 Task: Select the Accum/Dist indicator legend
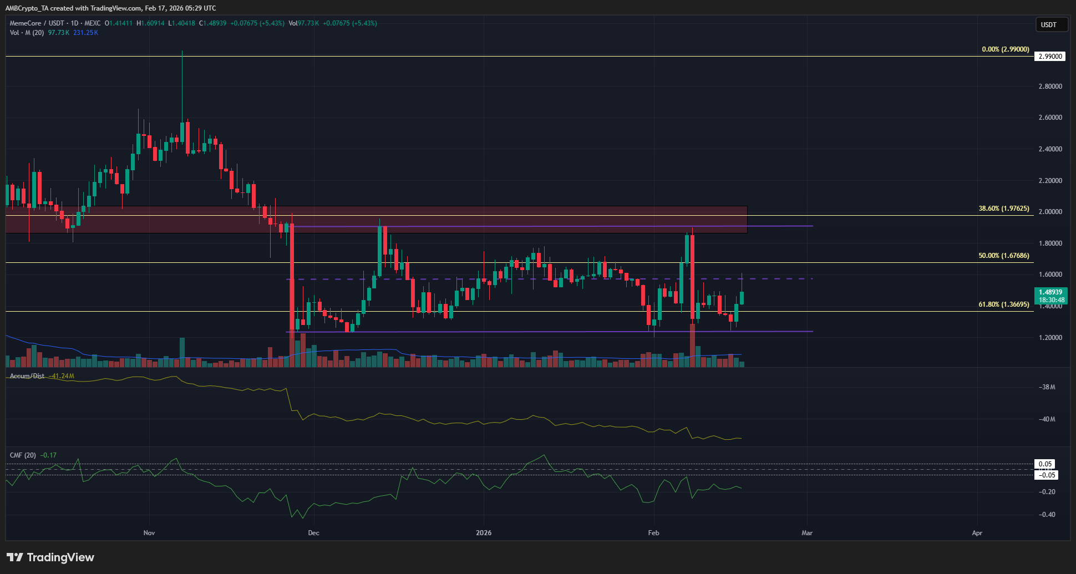pyautogui.click(x=27, y=376)
